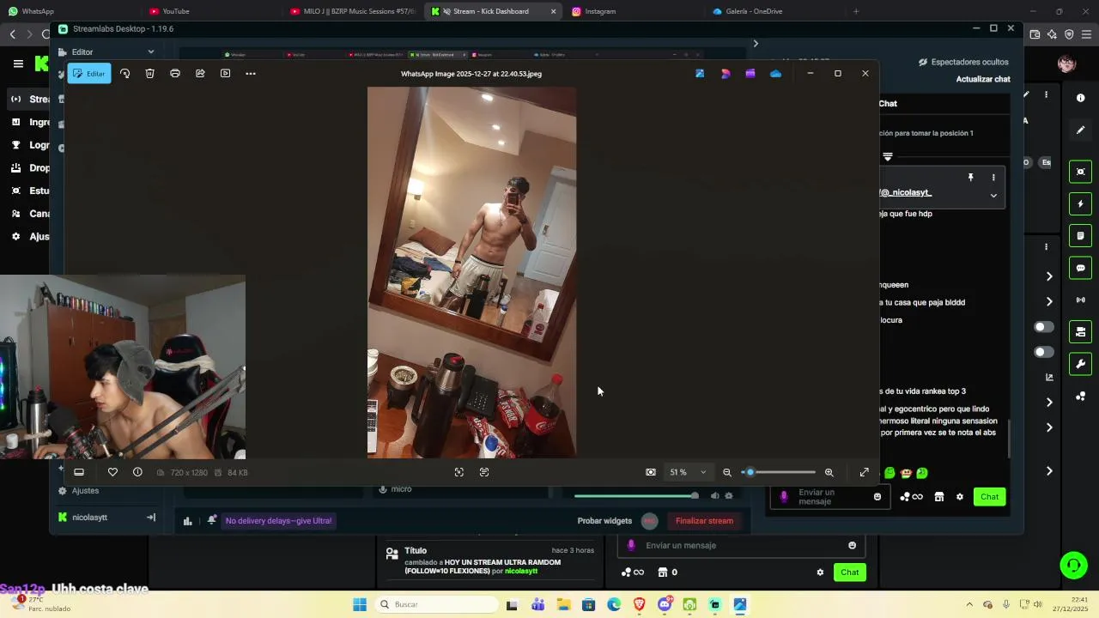Click the chat bubble icon in right rail
The width and height of the screenshot is (1099, 618).
[x=1081, y=269]
